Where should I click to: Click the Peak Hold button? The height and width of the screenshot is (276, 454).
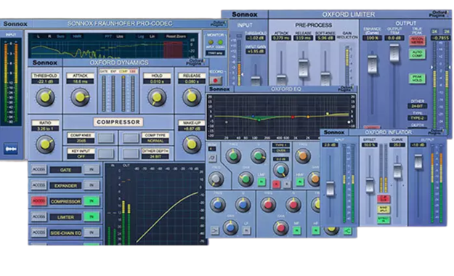[x=417, y=78]
